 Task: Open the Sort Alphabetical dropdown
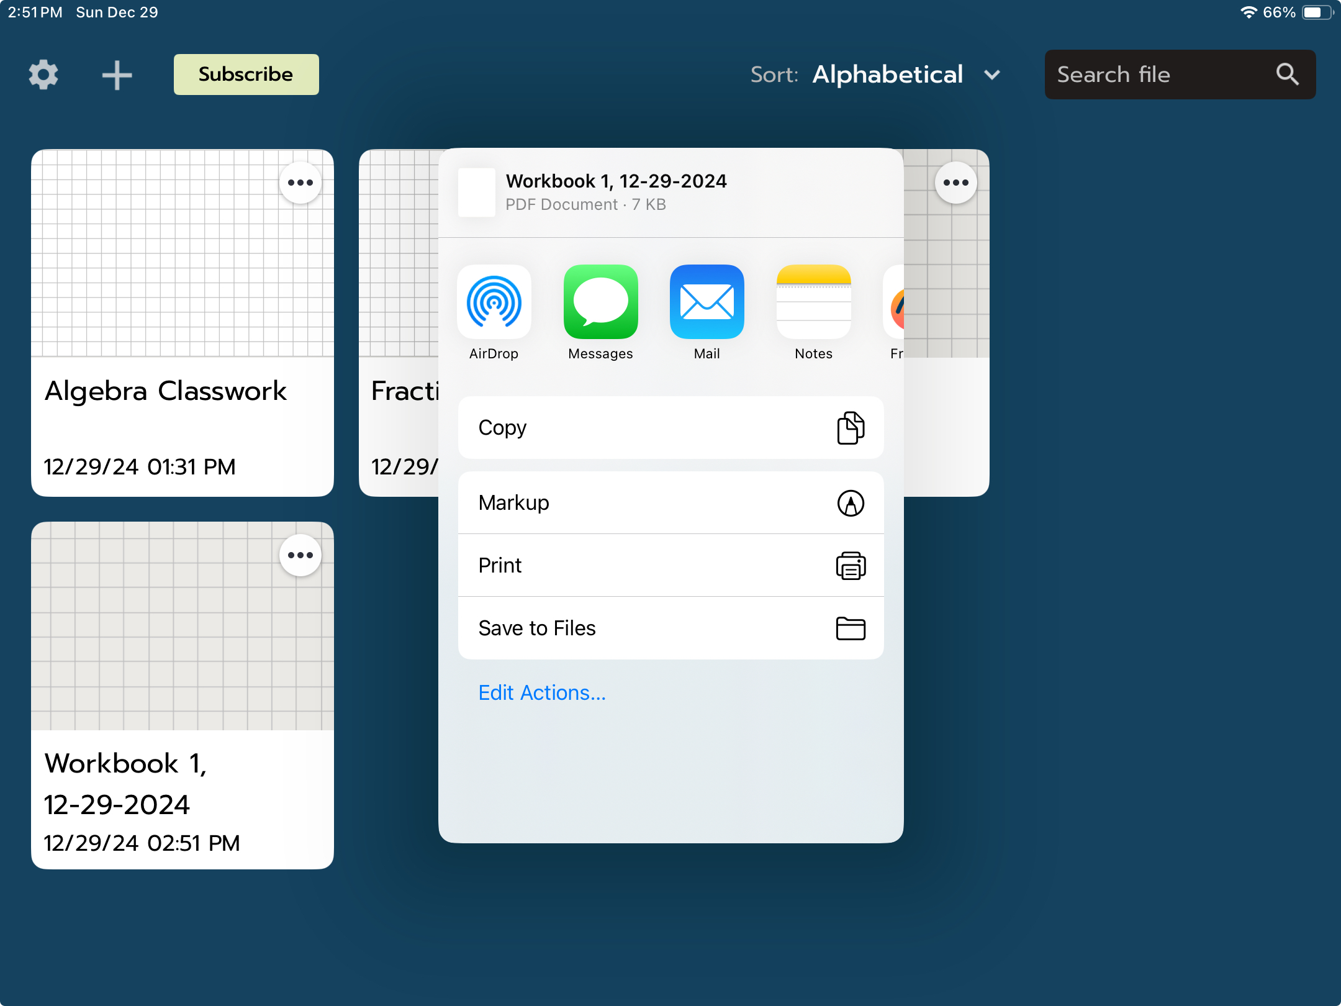[x=887, y=75]
